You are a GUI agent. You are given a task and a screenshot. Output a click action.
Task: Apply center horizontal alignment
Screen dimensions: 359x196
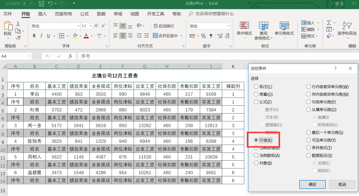(x=123, y=36)
